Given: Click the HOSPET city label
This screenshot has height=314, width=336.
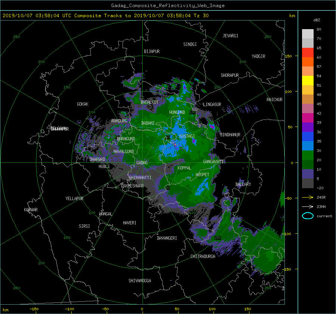Looking at the screenshot, I should tap(202, 175).
